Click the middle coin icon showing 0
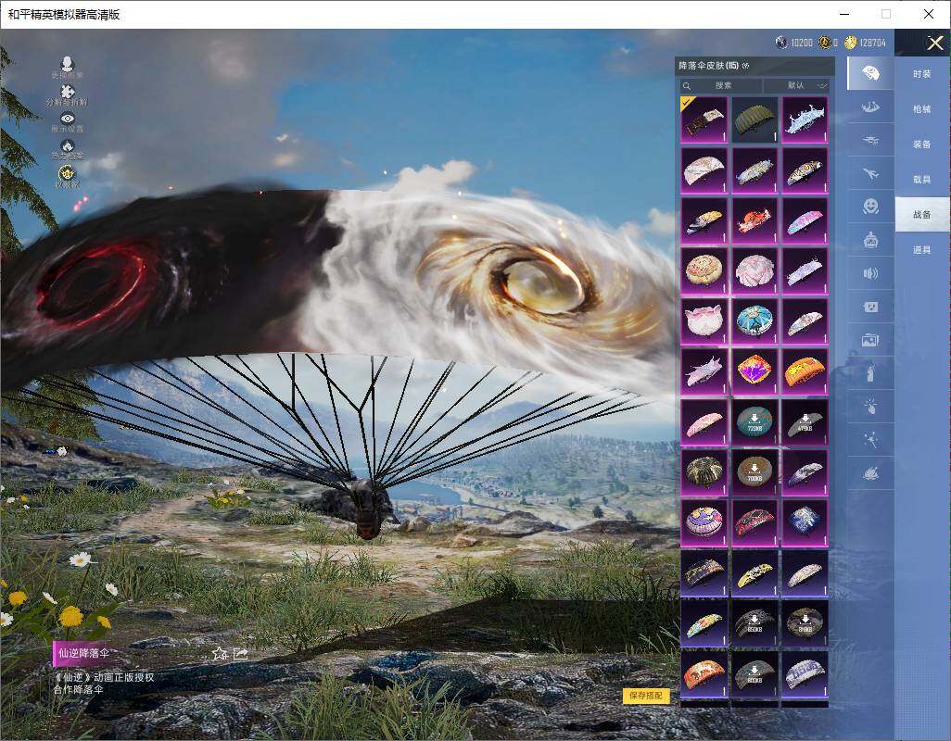The width and height of the screenshot is (951, 741). click(824, 43)
